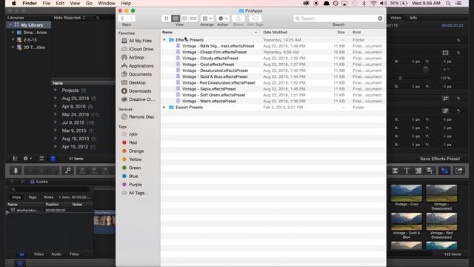
Task: Choose the Purple tag in sidebar
Action: (x=135, y=185)
